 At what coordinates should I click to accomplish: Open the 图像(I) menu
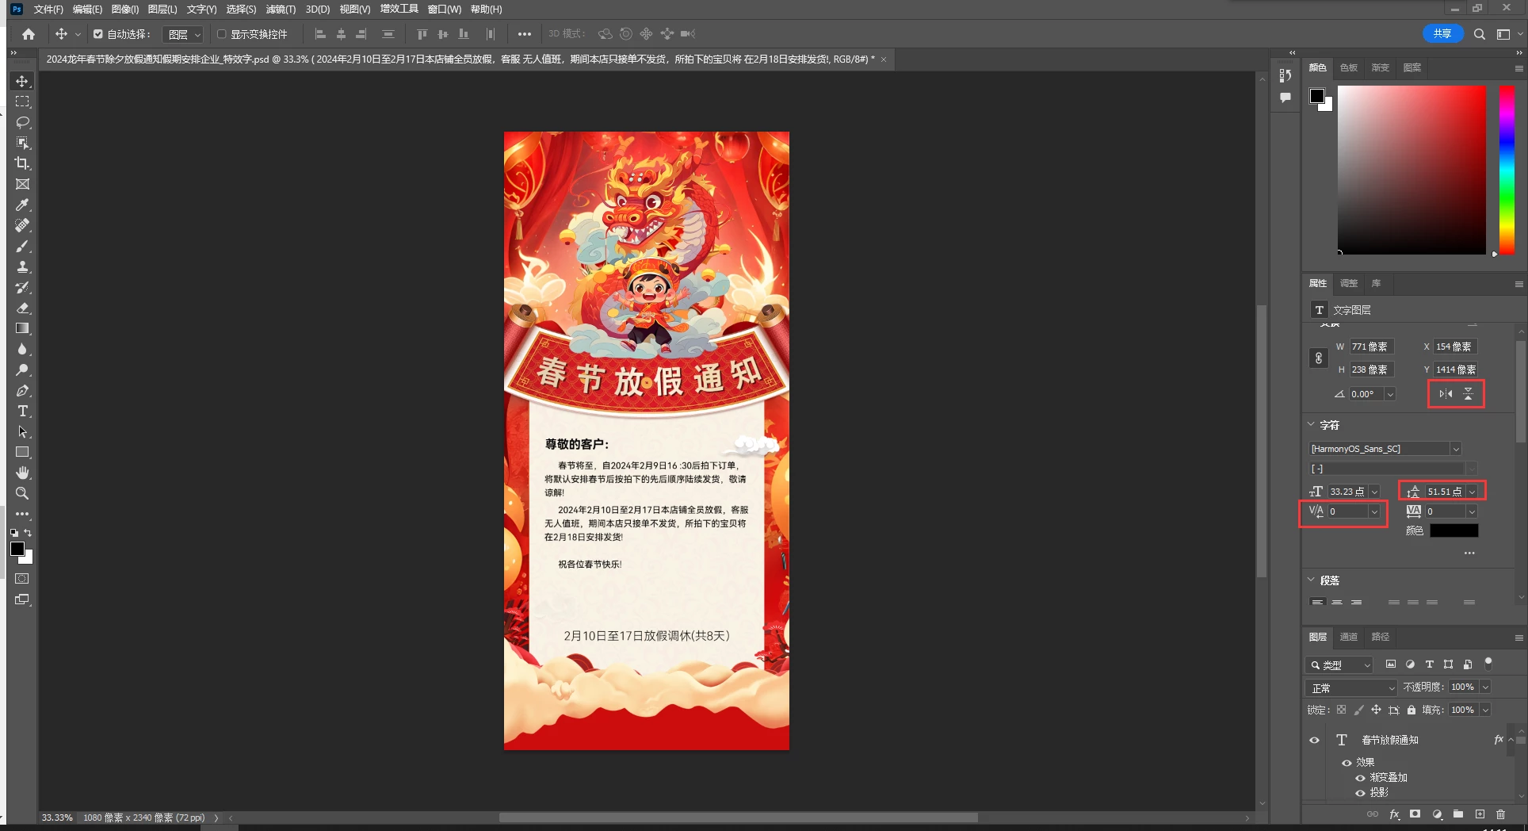(125, 10)
